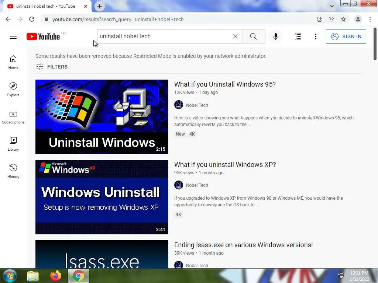Open 'What if you uninstall Windows XP?' title
This screenshot has height=283, width=378.
click(225, 165)
